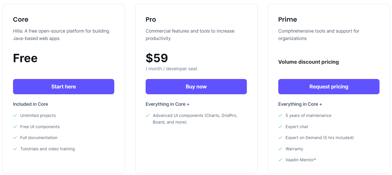The height and width of the screenshot is (175, 392).
Task: Click checkmark icon next to Free UI components
Action: click(15, 127)
